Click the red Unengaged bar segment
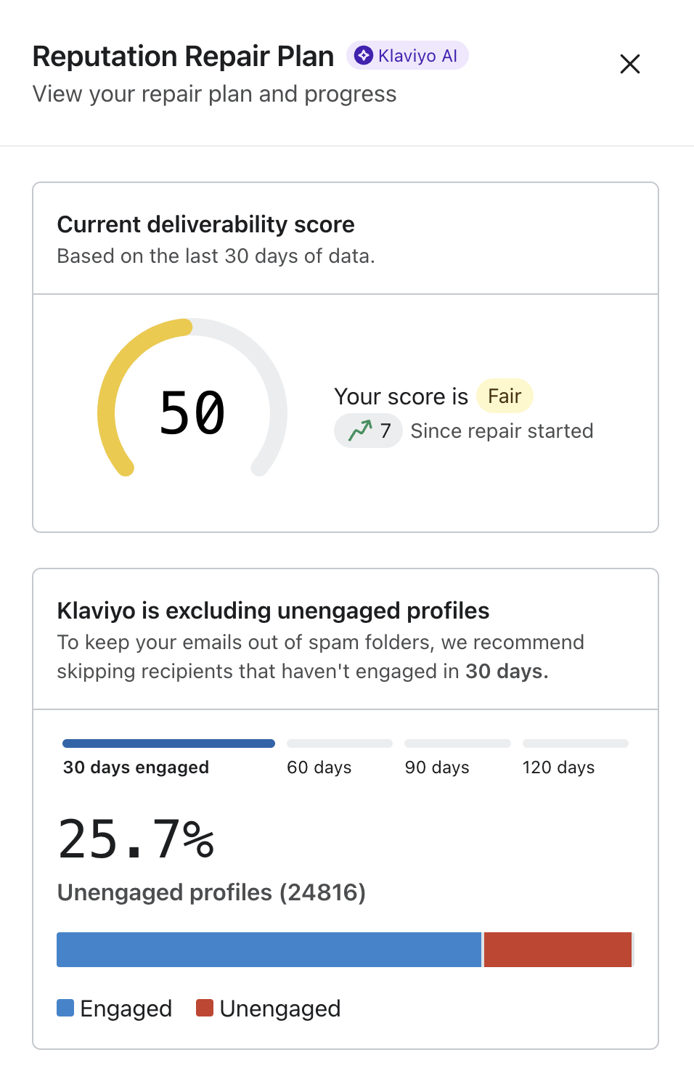This screenshot has width=694, height=1092. coord(558,950)
